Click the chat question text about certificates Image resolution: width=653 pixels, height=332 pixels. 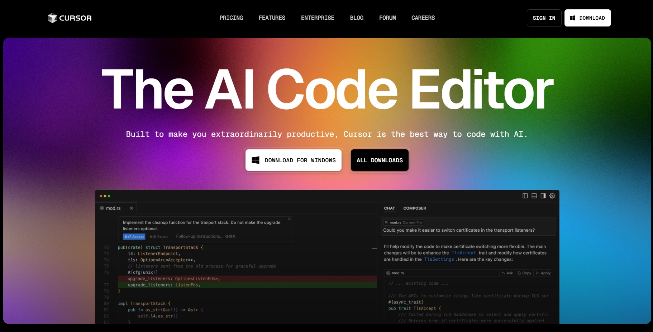click(x=459, y=230)
